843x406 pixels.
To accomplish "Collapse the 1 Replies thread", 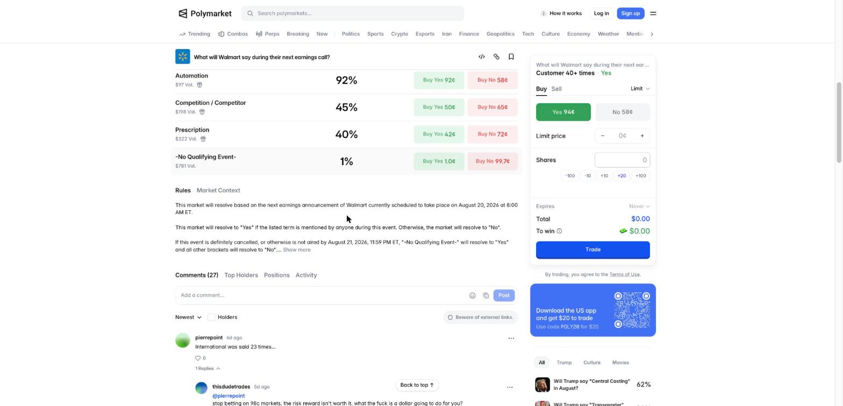I will point(208,369).
